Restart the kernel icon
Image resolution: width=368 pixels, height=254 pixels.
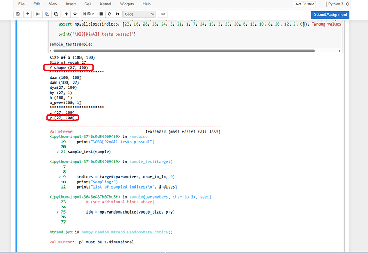point(109,14)
